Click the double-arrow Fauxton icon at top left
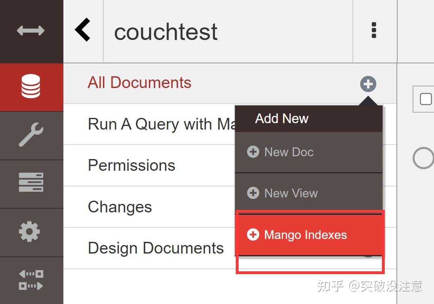The image size is (434, 304). coord(31,30)
